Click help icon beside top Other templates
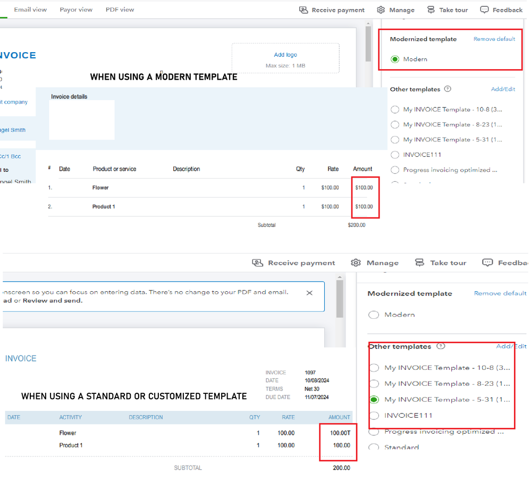 pyautogui.click(x=448, y=89)
